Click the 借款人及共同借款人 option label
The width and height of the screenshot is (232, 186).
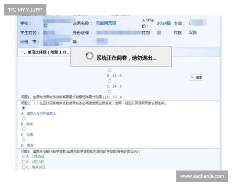[38, 114]
